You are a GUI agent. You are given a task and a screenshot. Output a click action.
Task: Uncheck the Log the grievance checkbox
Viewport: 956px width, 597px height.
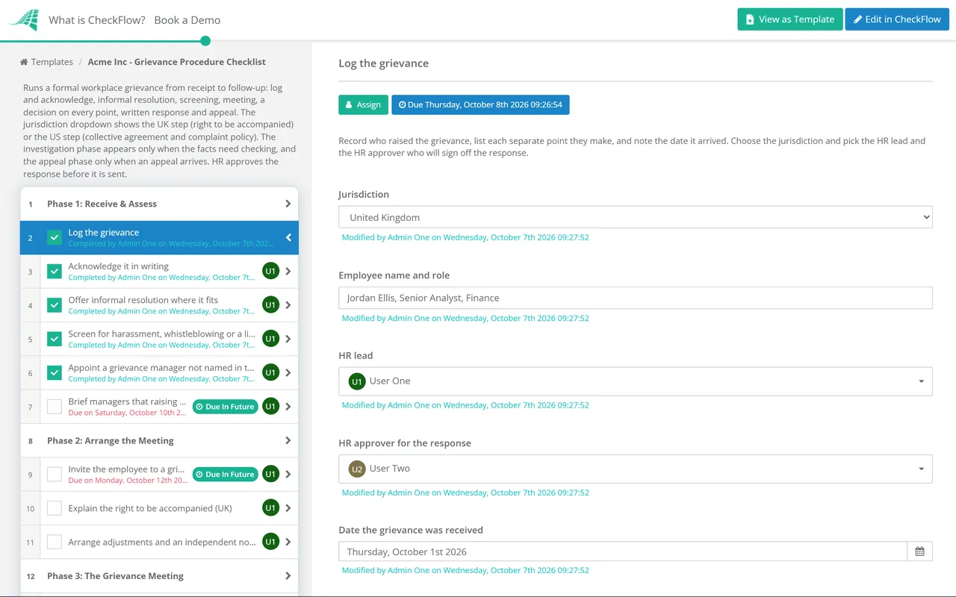tap(55, 237)
